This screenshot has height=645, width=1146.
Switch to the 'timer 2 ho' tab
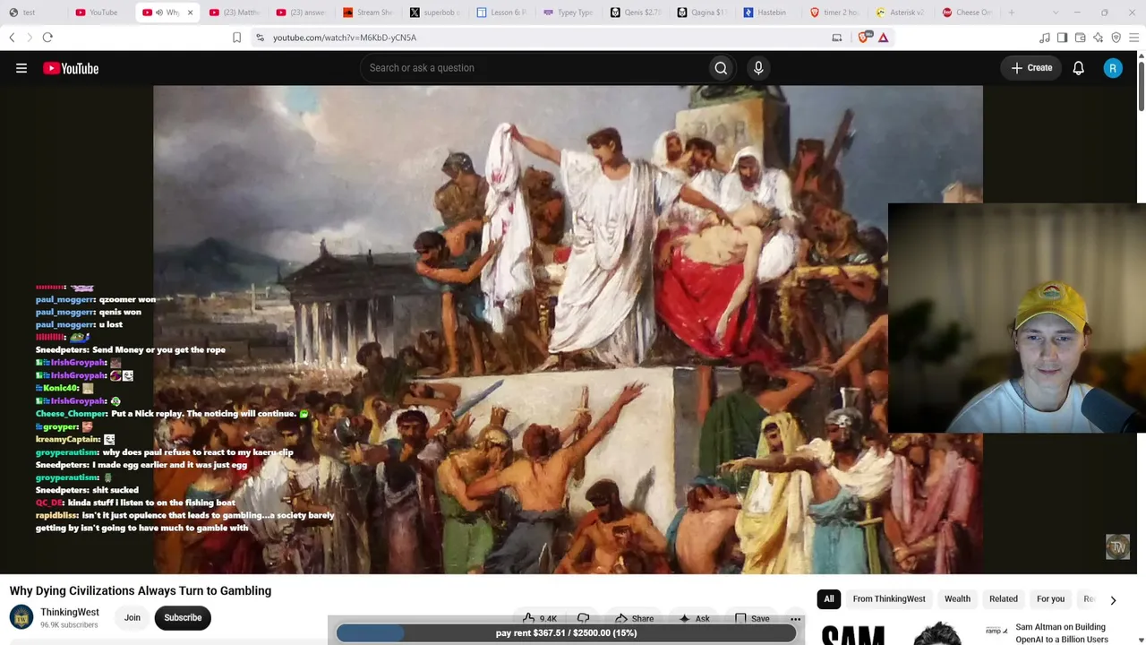point(834,13)
